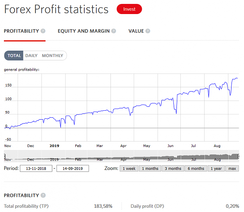244x212 pixels.
Task: Zoom chart to 1 week
Action: click(x=129, y=168)
